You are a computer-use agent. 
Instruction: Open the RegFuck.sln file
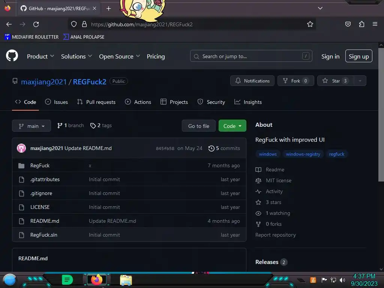point(43,235)
